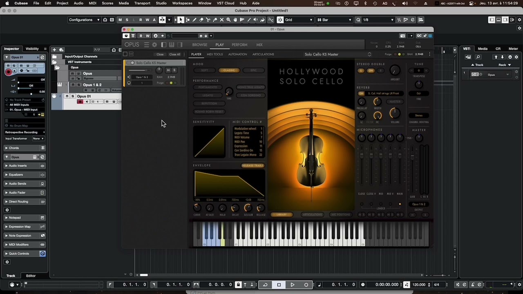Screen dimensions: 523x294
Task: Select the Object Selection arrow tool
Action: click(181, 20)
